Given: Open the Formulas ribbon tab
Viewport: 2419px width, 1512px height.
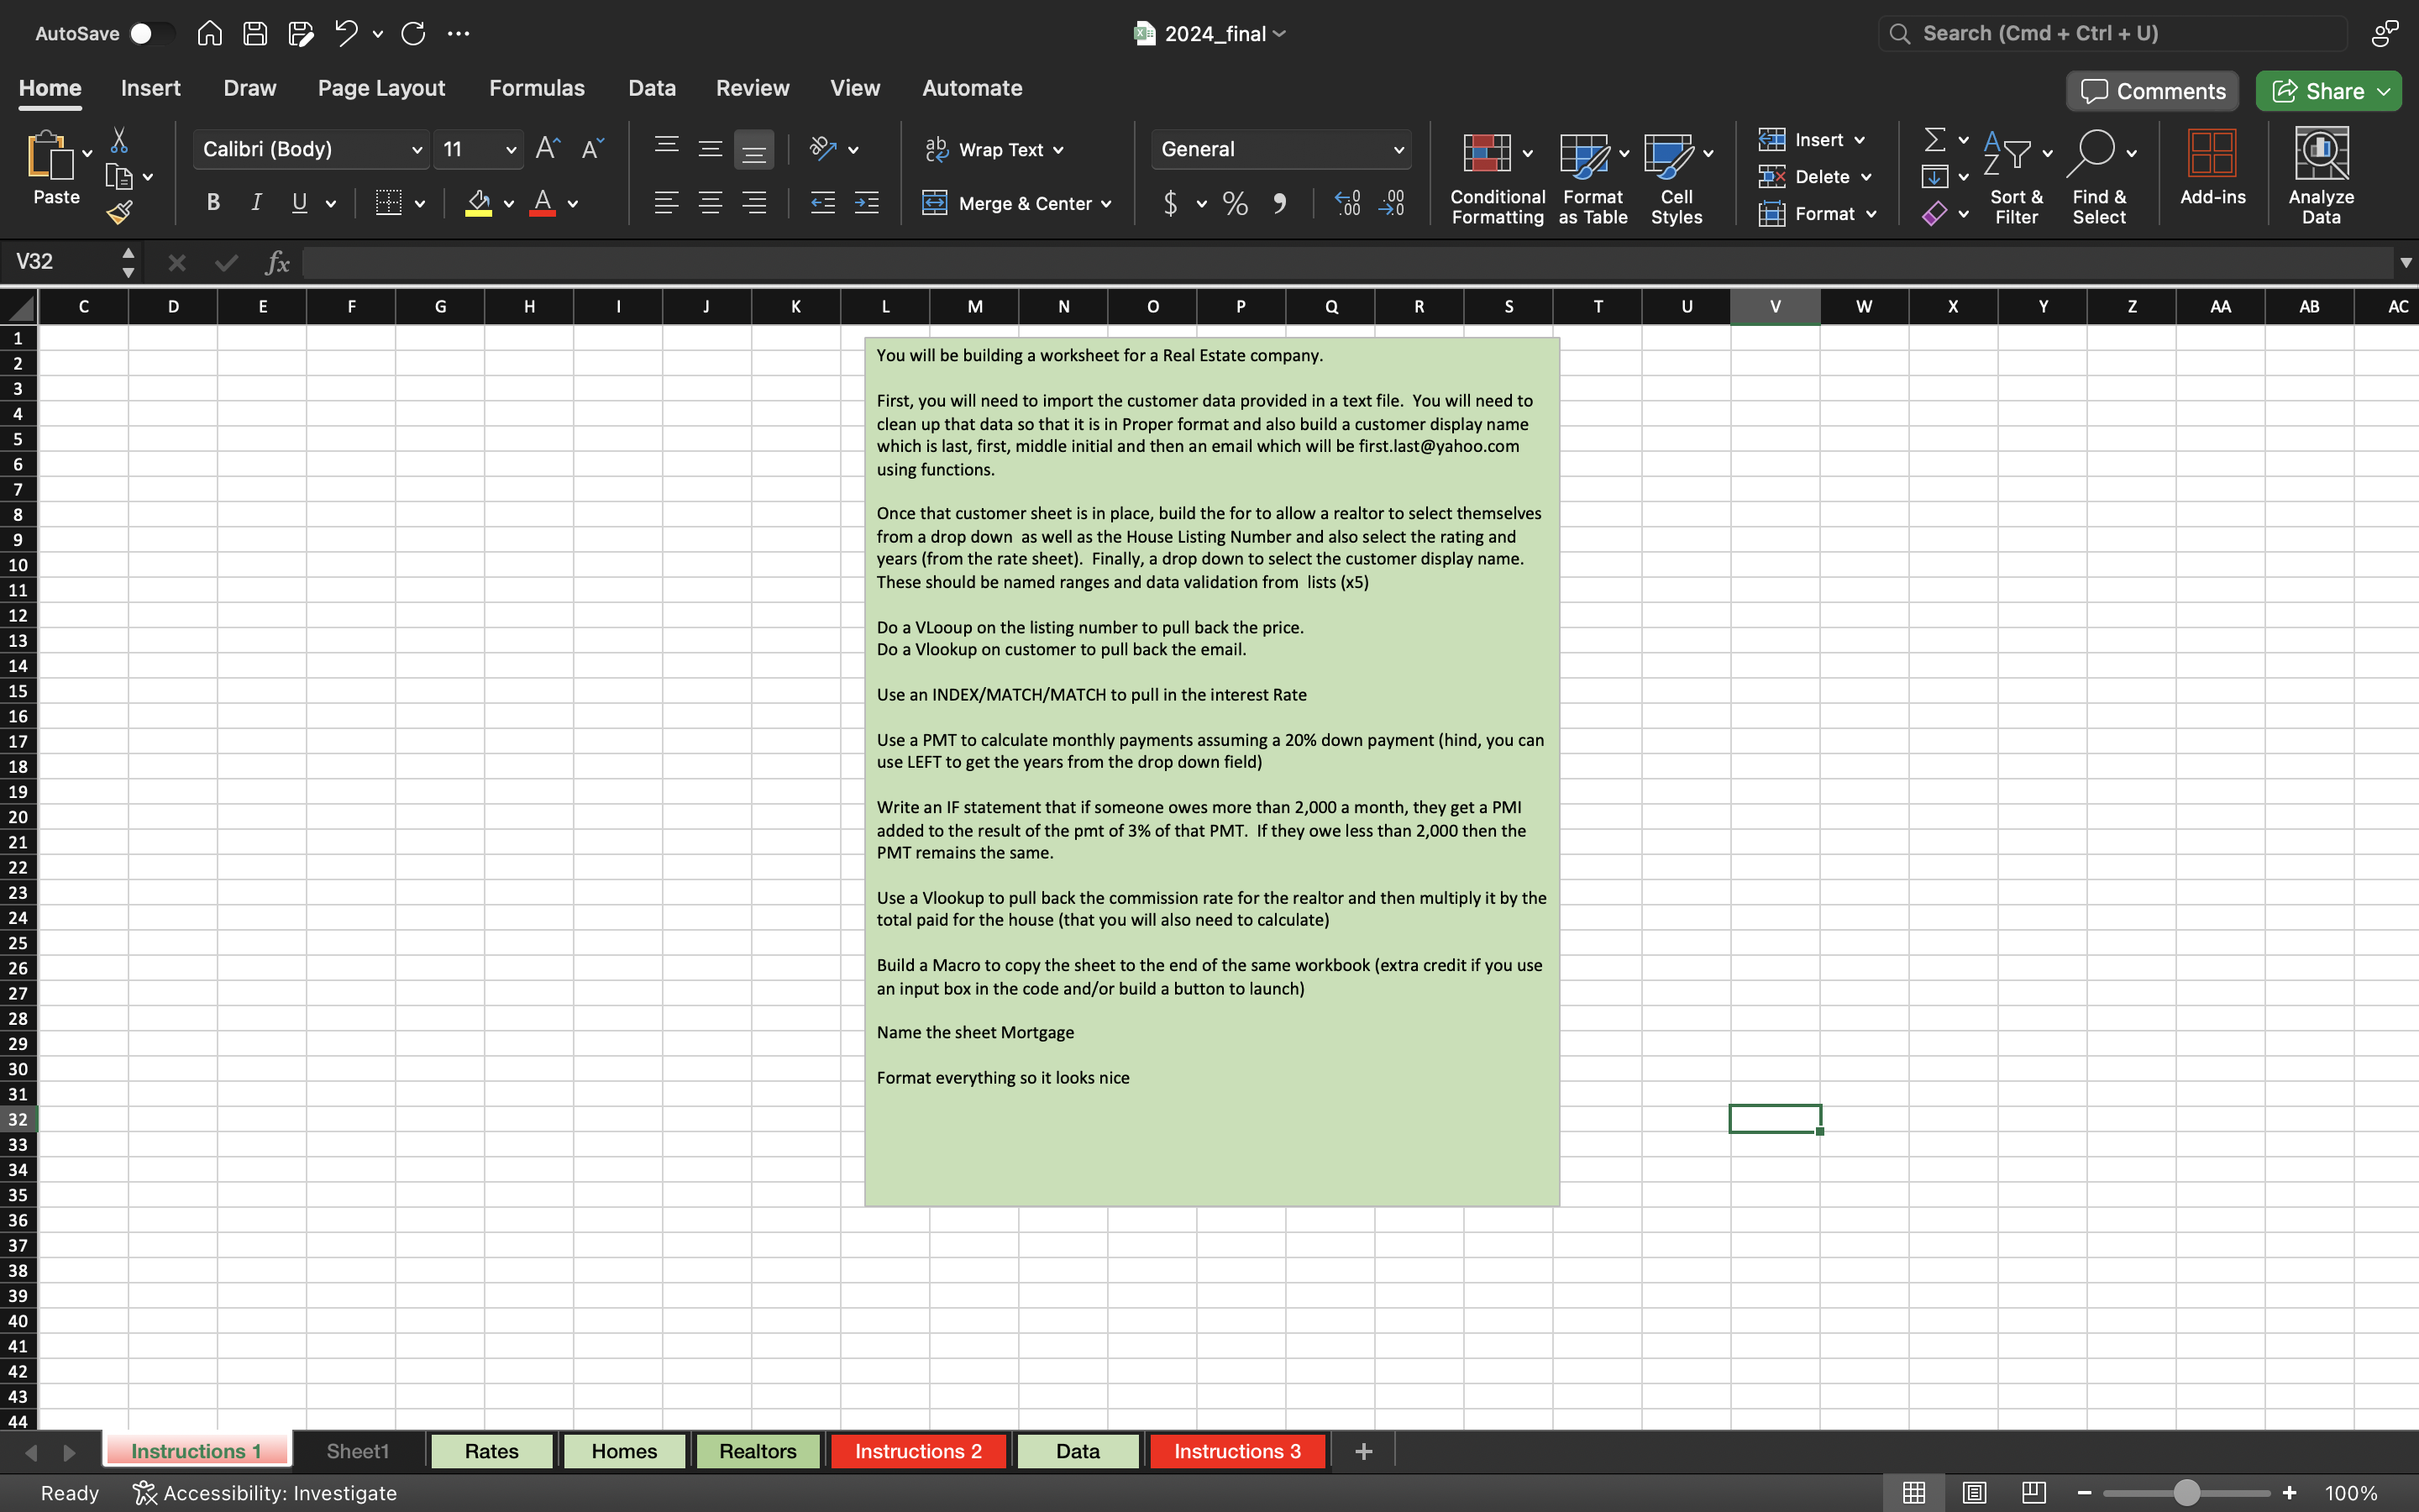Looking at the screenshot, I should tap(537, 88).
